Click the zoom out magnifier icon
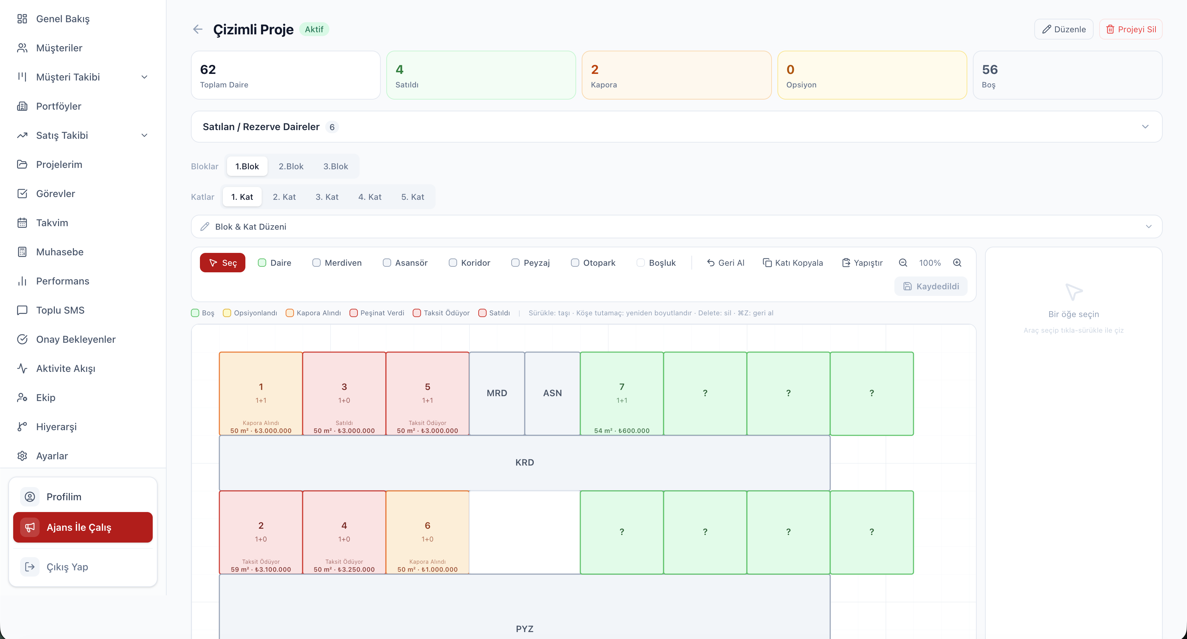The image size is (1187, 639). [x=903, y=263]
